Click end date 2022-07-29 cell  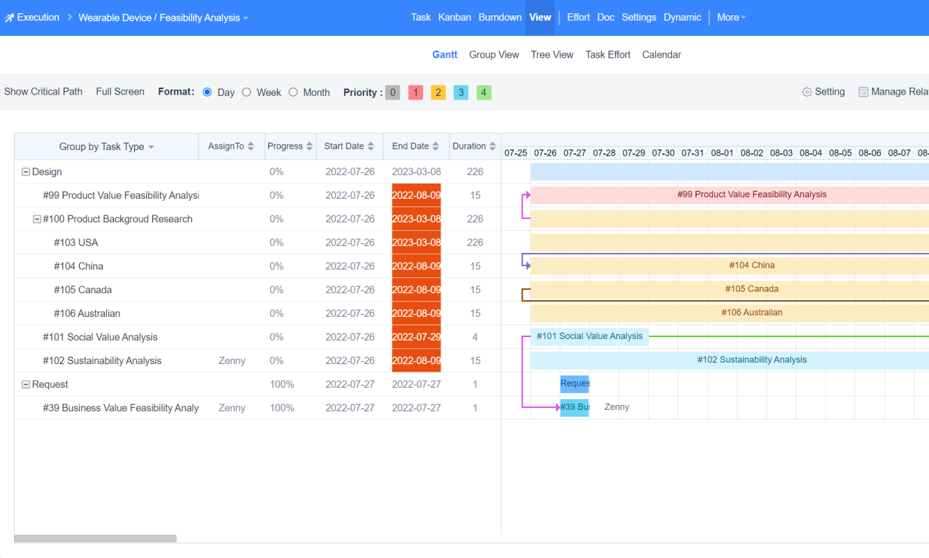(416, 337)
